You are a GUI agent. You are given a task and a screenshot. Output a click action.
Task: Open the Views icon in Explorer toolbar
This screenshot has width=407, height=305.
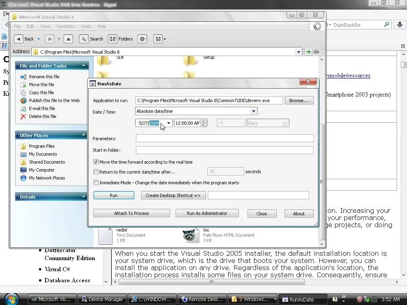[x=158, y=39]
